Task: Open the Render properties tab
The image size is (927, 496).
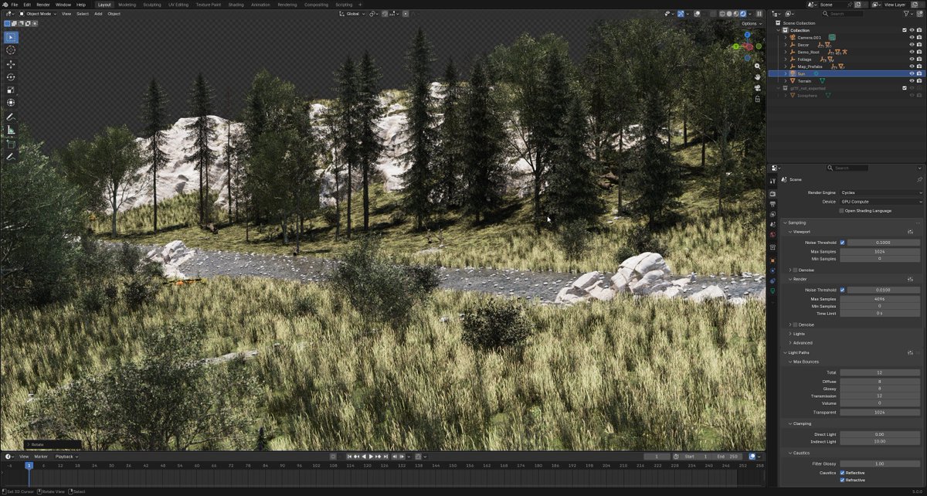Action: point(772,194)
